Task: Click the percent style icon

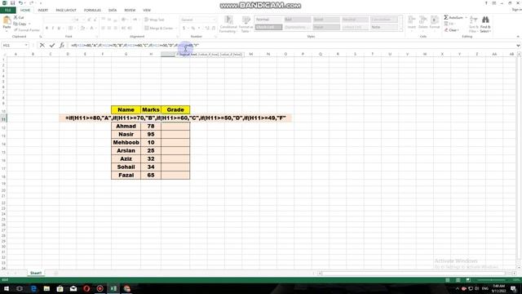Action: (x=193, y=28)
